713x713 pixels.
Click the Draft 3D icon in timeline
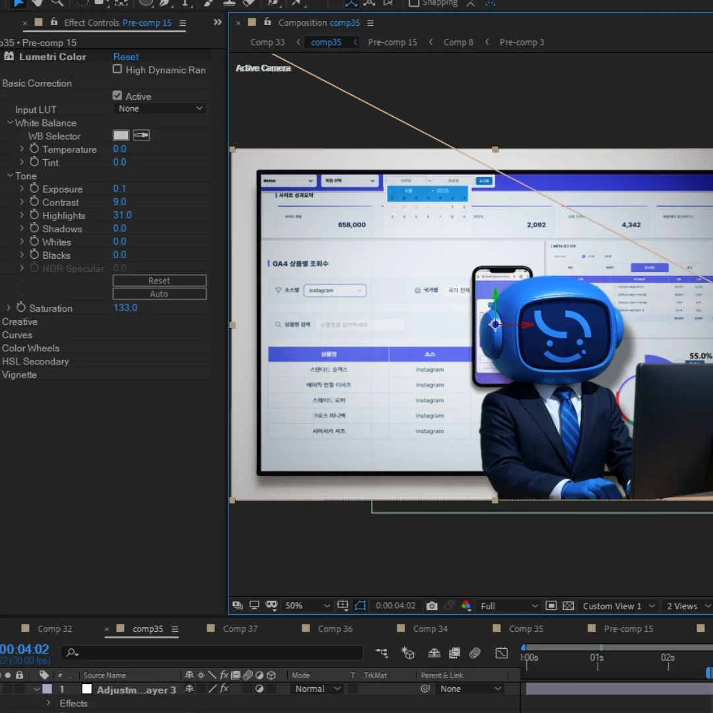(408, 653)
